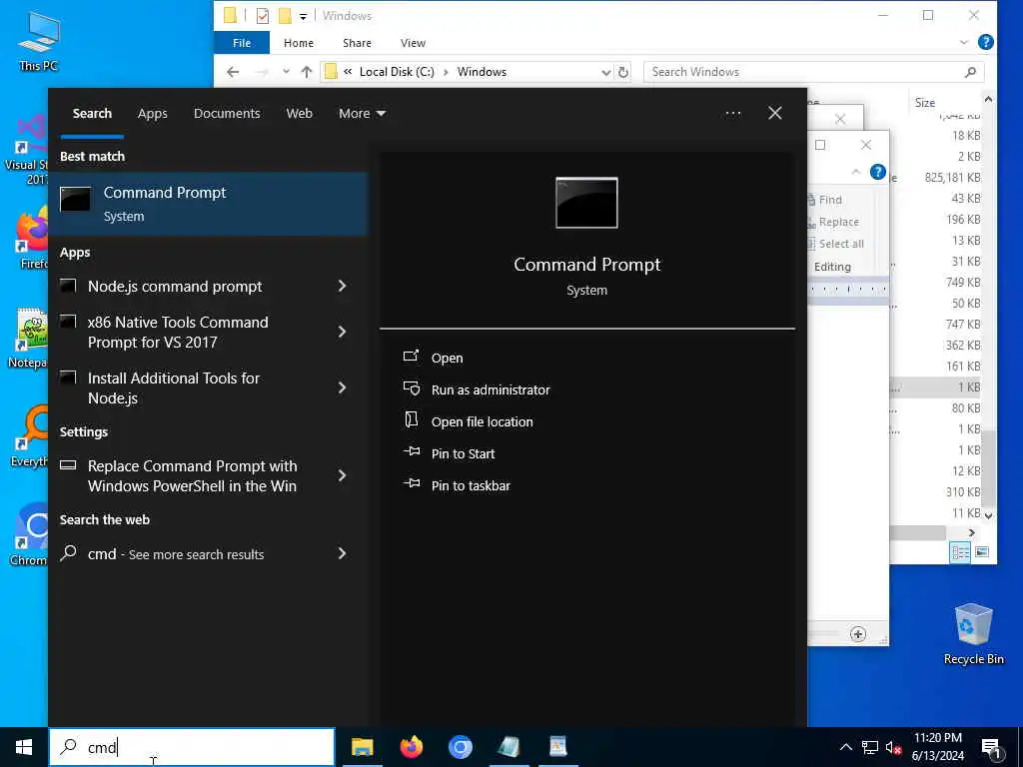Click the Open action for Command Prompt
Screen dimensions: 1023x767
[x=447, y=359]
